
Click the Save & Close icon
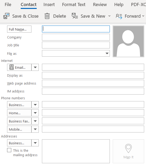tap(6, 16)
